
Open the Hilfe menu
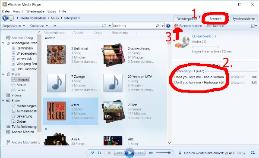click(x=63, y=11)
